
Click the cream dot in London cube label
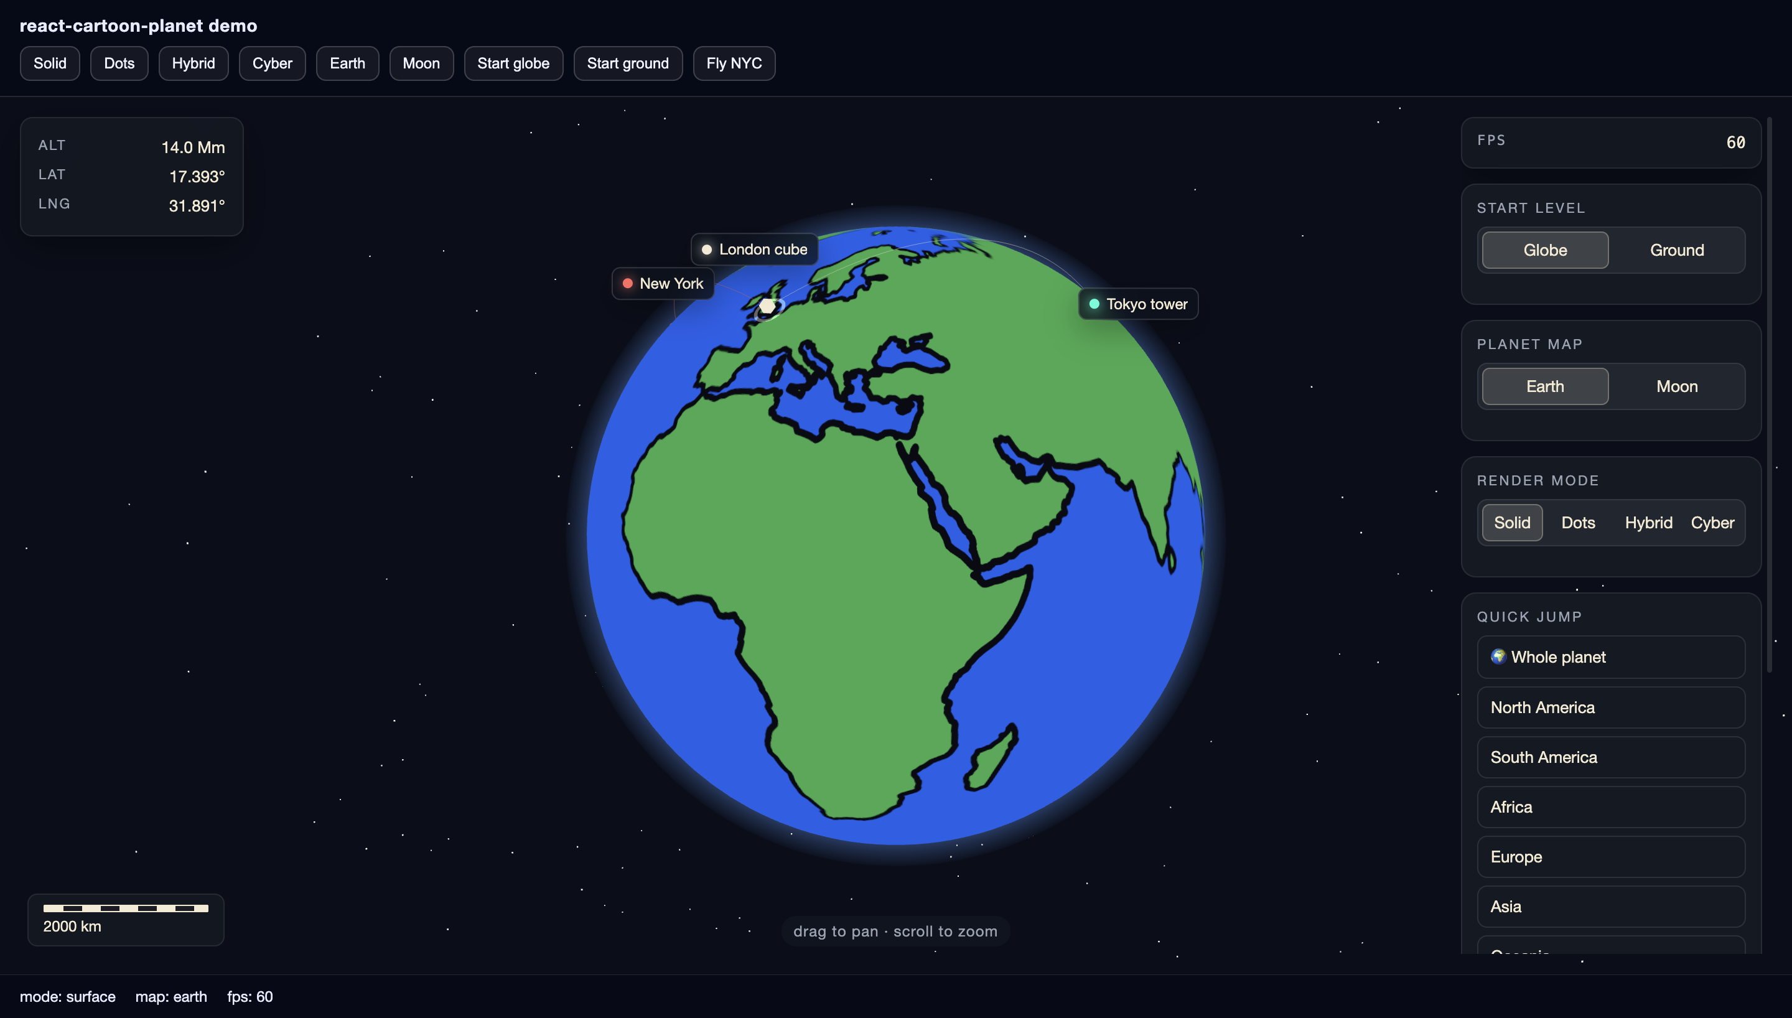pyautogui.click(x=707, y=250)
